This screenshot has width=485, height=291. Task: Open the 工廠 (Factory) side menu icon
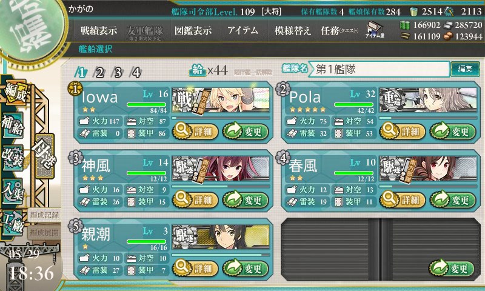point(13,223)
